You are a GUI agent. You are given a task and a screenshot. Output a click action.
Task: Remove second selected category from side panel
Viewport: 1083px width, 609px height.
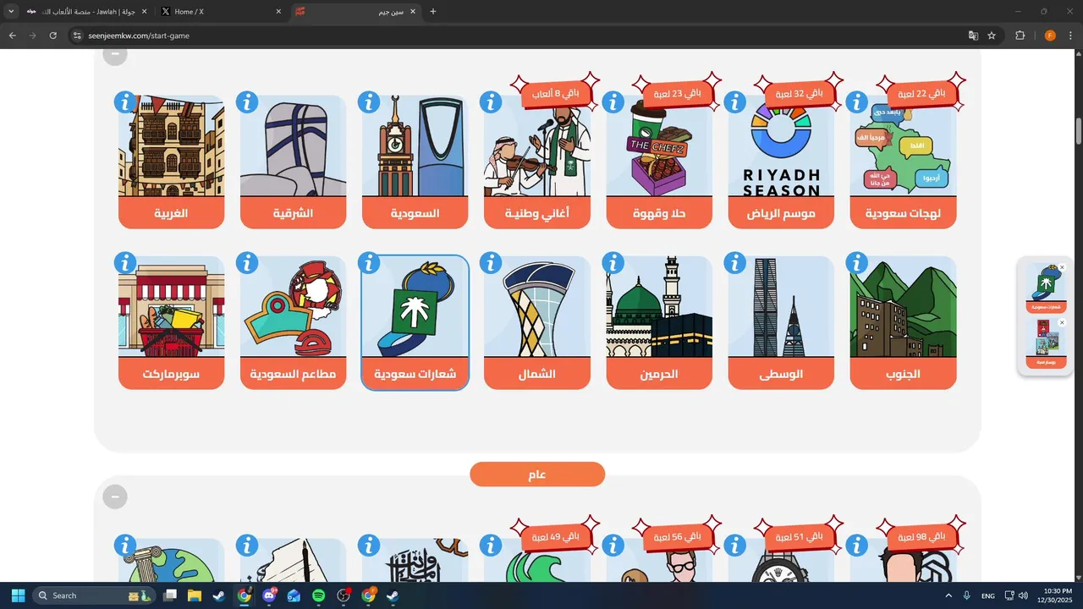pos(1062,323)
